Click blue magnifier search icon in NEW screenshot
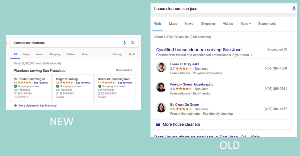 pos(133,43)
